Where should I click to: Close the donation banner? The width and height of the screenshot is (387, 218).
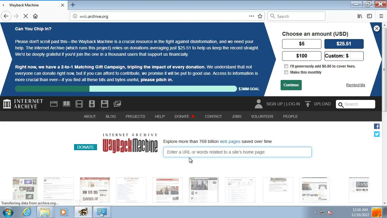(x=377, y=28)
